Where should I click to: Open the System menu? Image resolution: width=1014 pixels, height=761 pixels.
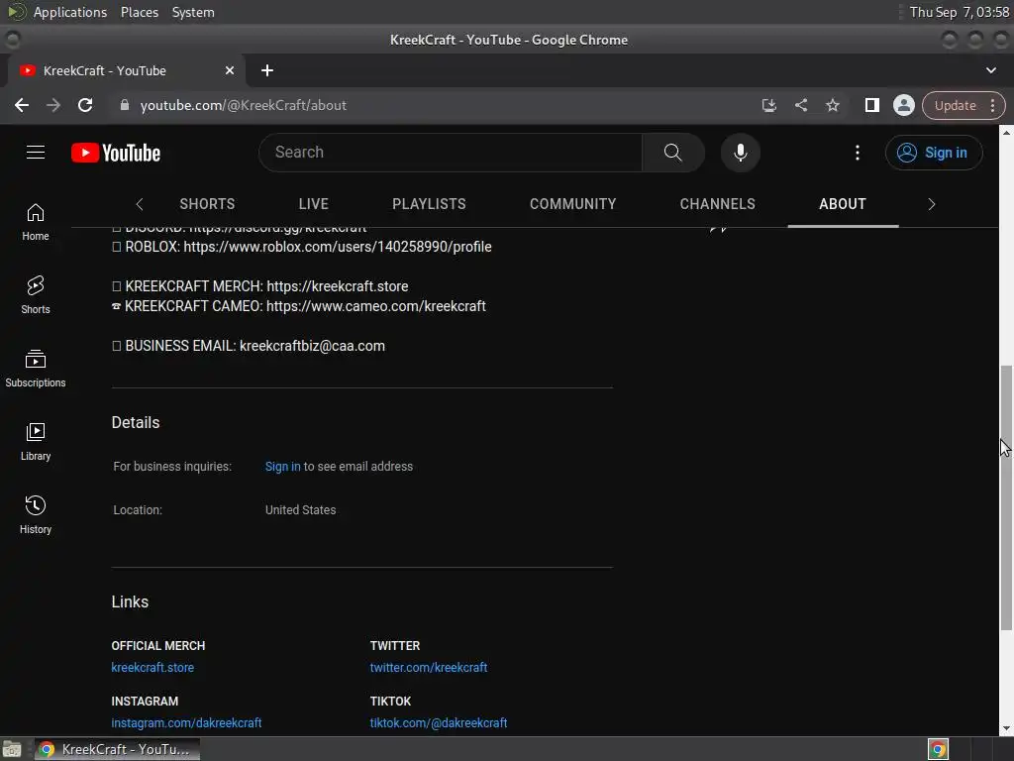click(x=193, y=12)
